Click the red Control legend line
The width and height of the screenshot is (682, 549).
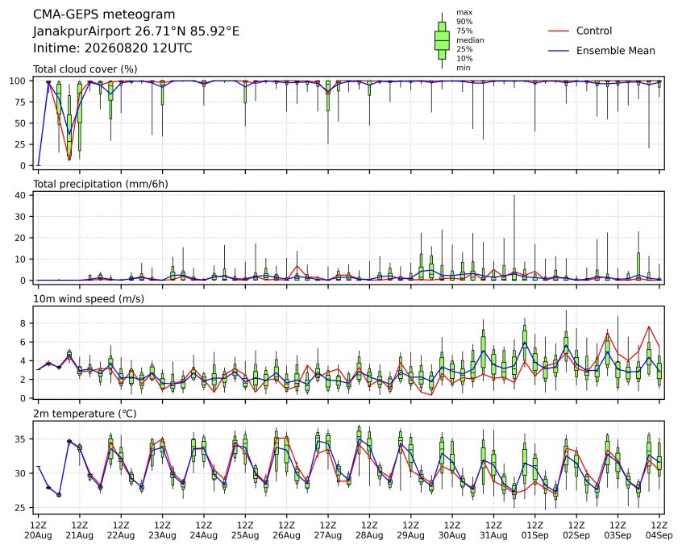click(559, 31)
